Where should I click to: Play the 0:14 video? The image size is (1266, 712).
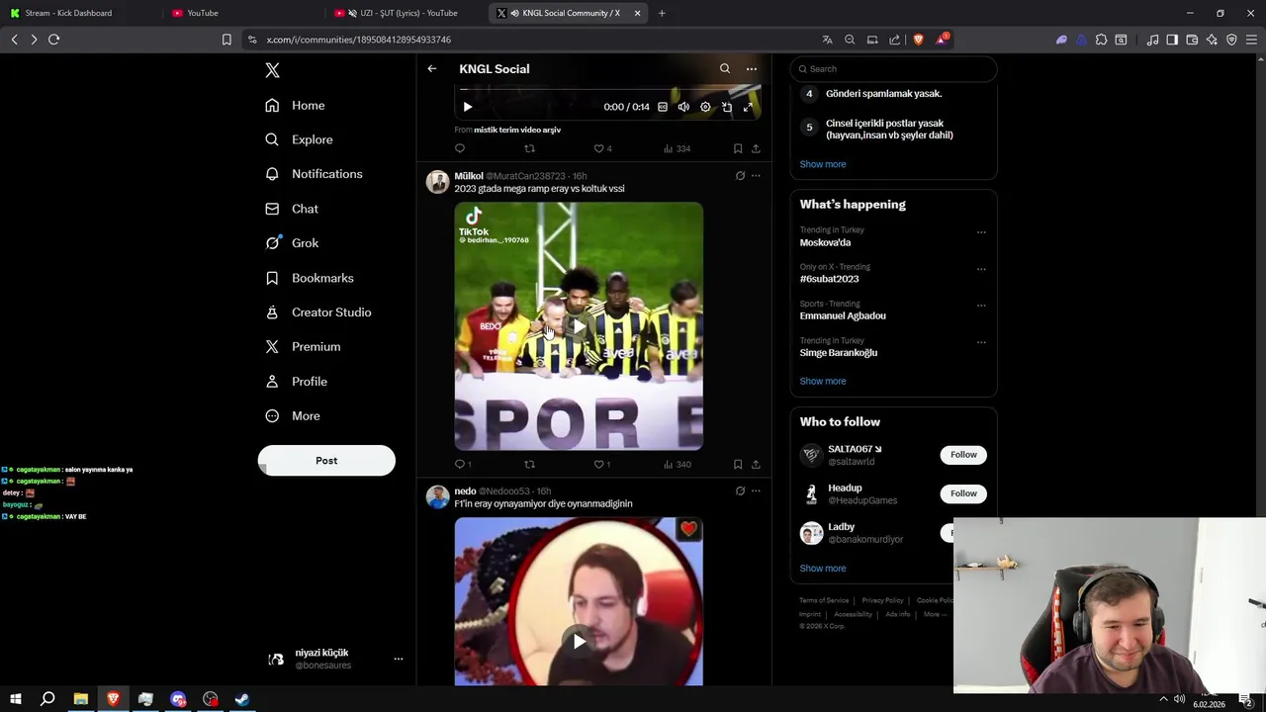point(468,107)
